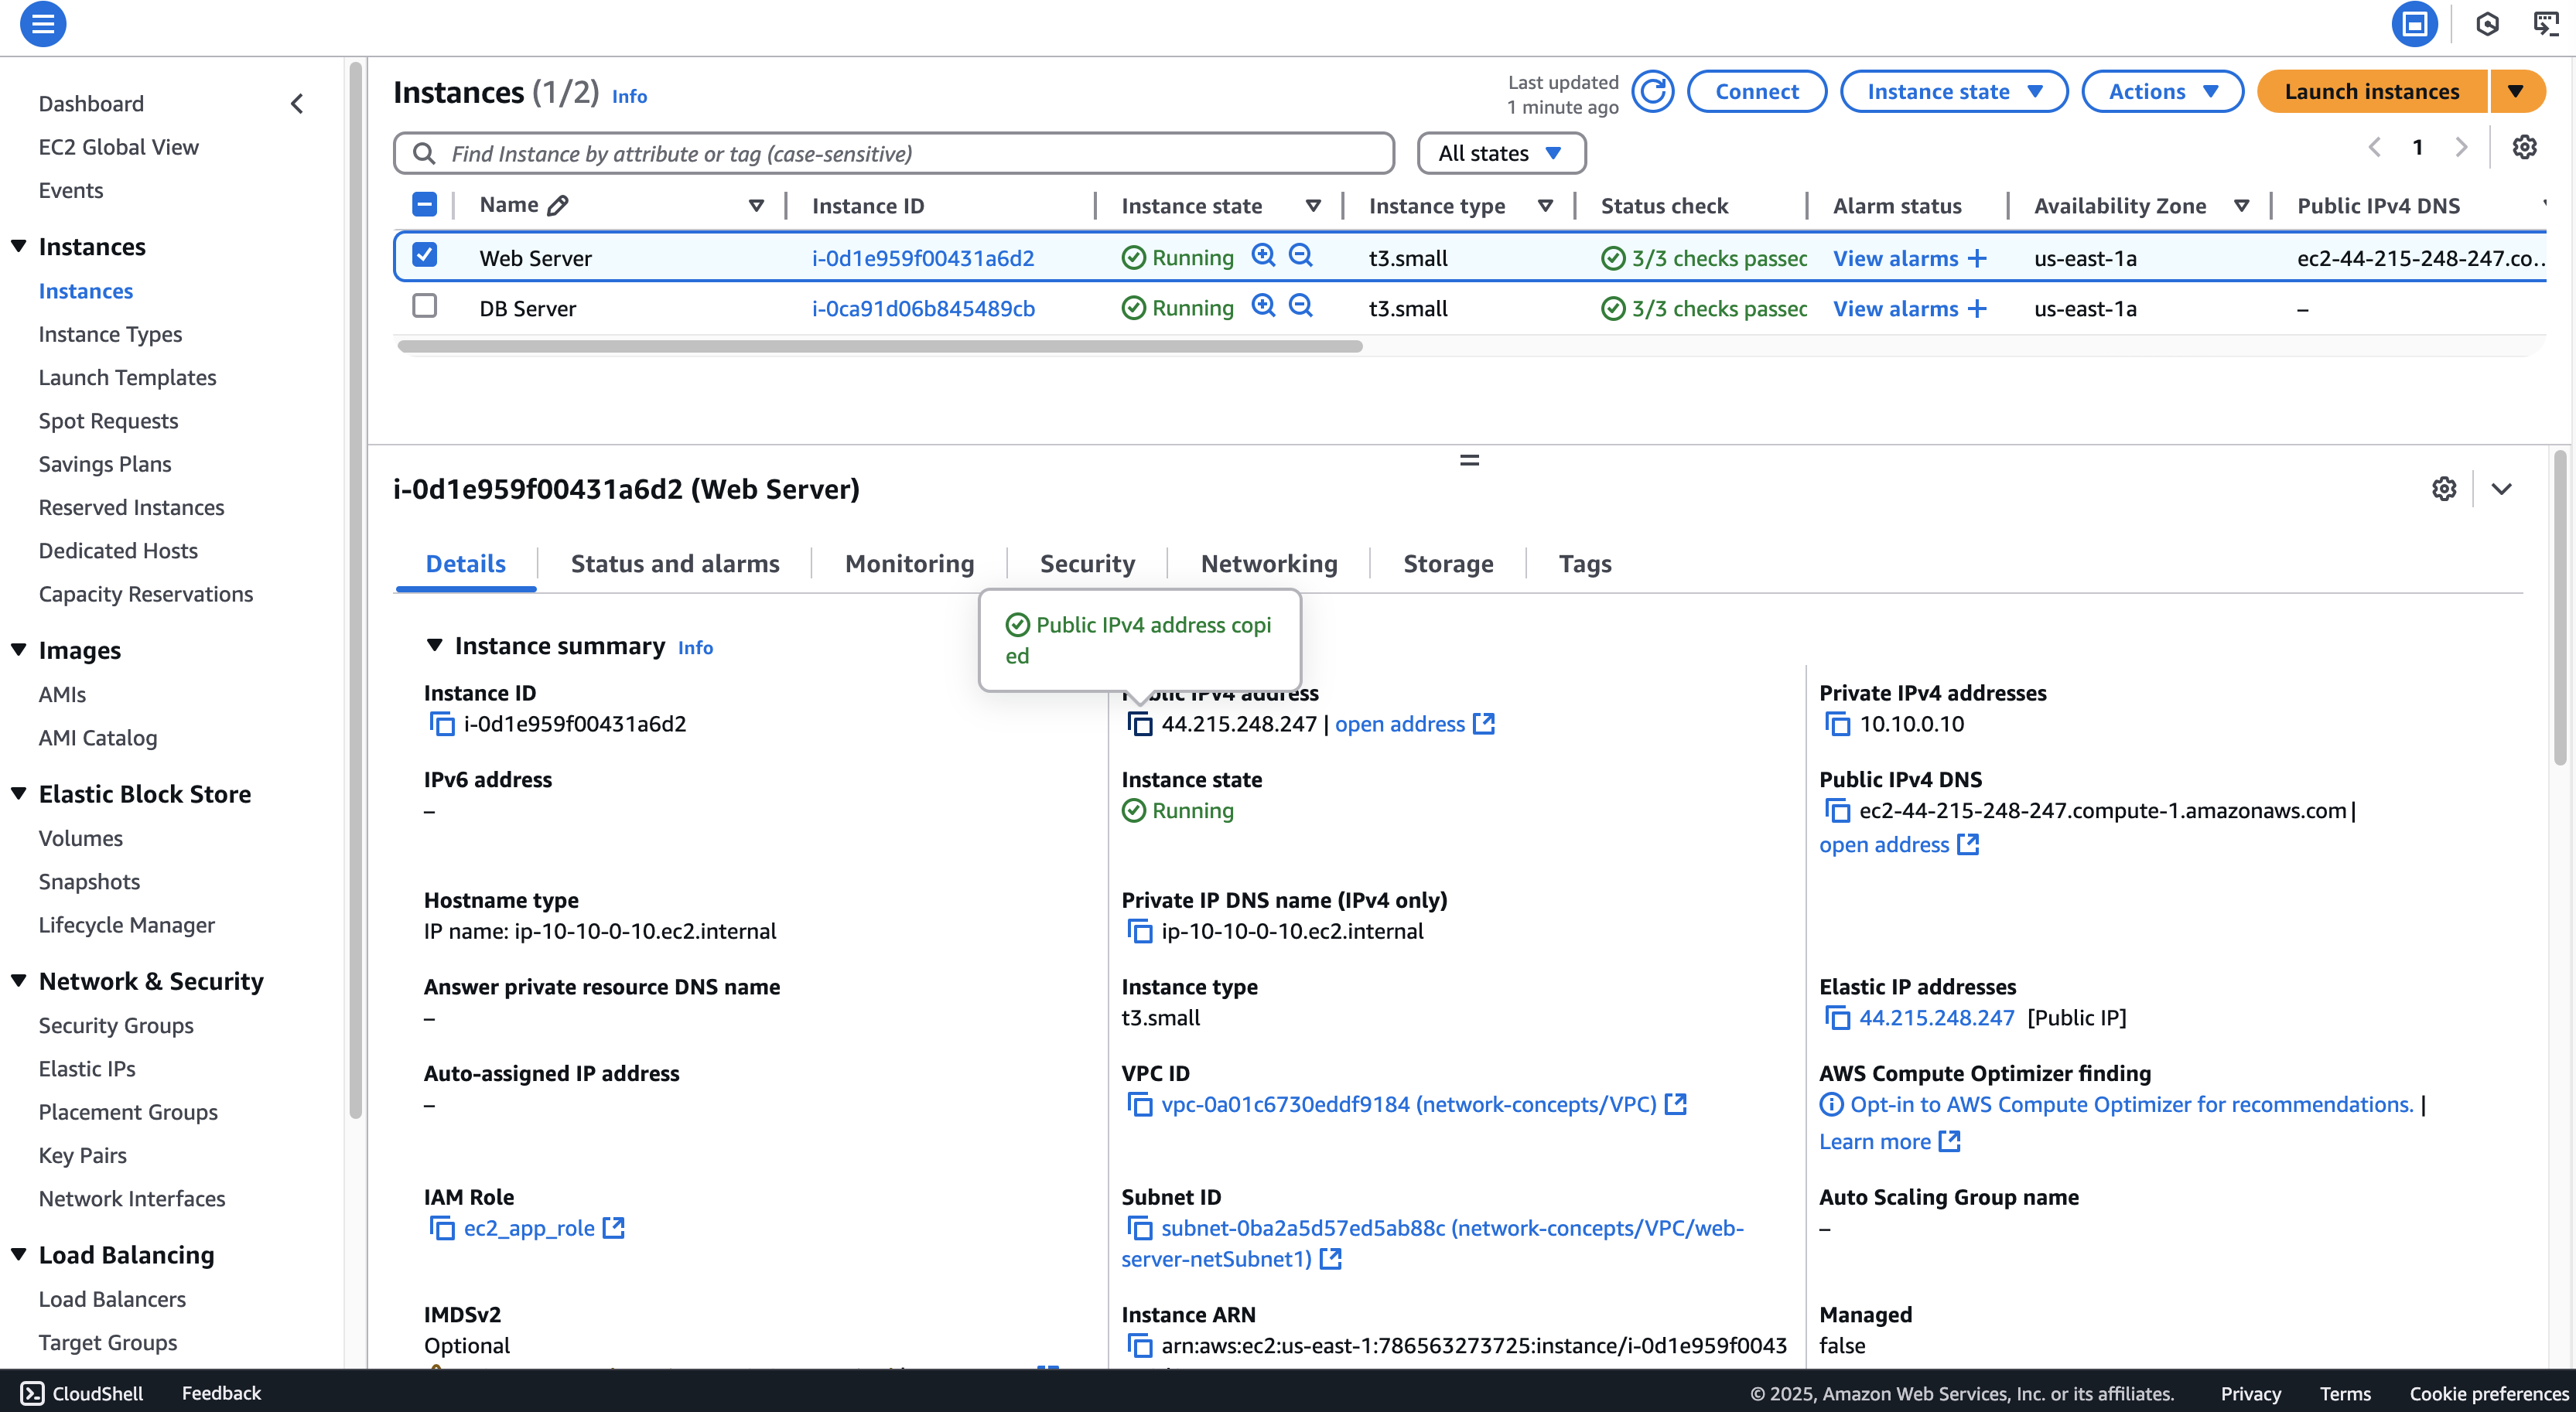Click the horizontal table scrollbar
2576x1412 pixels.
coord(880,346)
